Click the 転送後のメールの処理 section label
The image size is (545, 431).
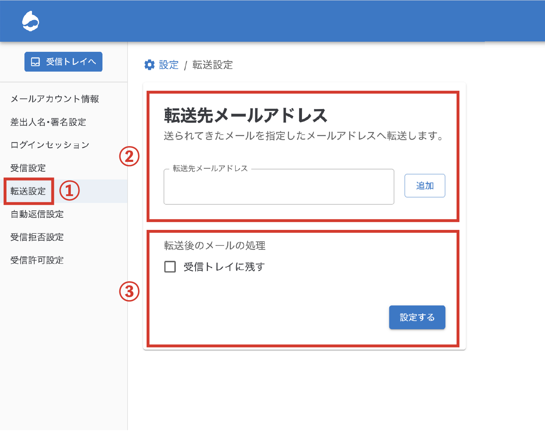215,246
